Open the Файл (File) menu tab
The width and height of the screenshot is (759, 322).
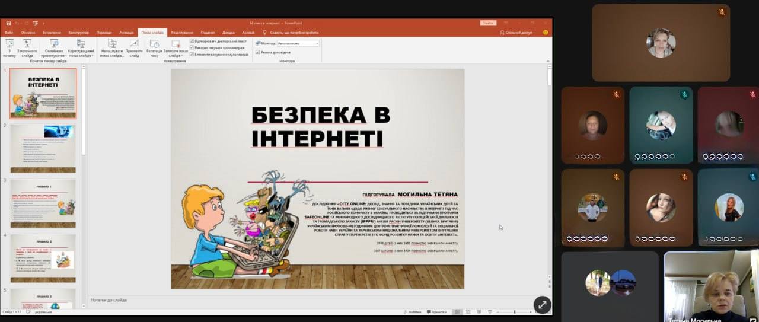click(x=9, y=33)
